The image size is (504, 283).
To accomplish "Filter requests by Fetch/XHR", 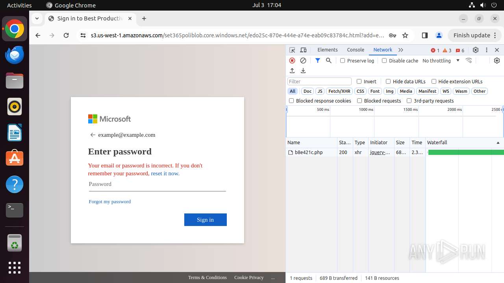I will [339, 91].
